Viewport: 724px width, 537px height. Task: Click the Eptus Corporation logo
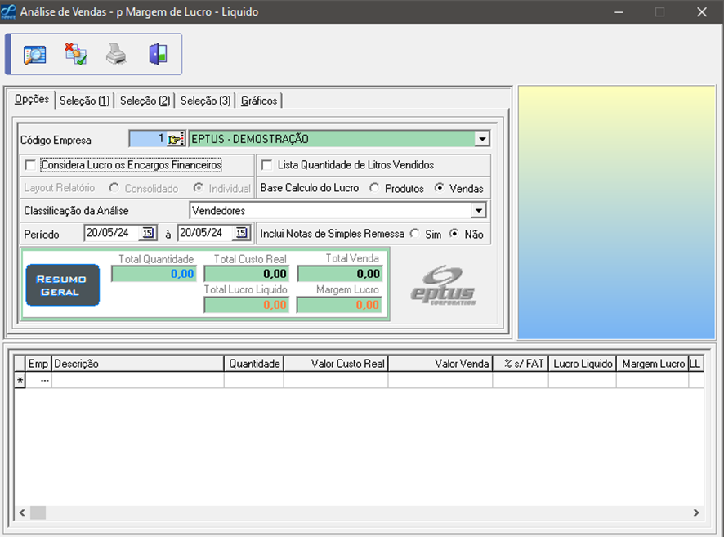[x=444, y=285]
